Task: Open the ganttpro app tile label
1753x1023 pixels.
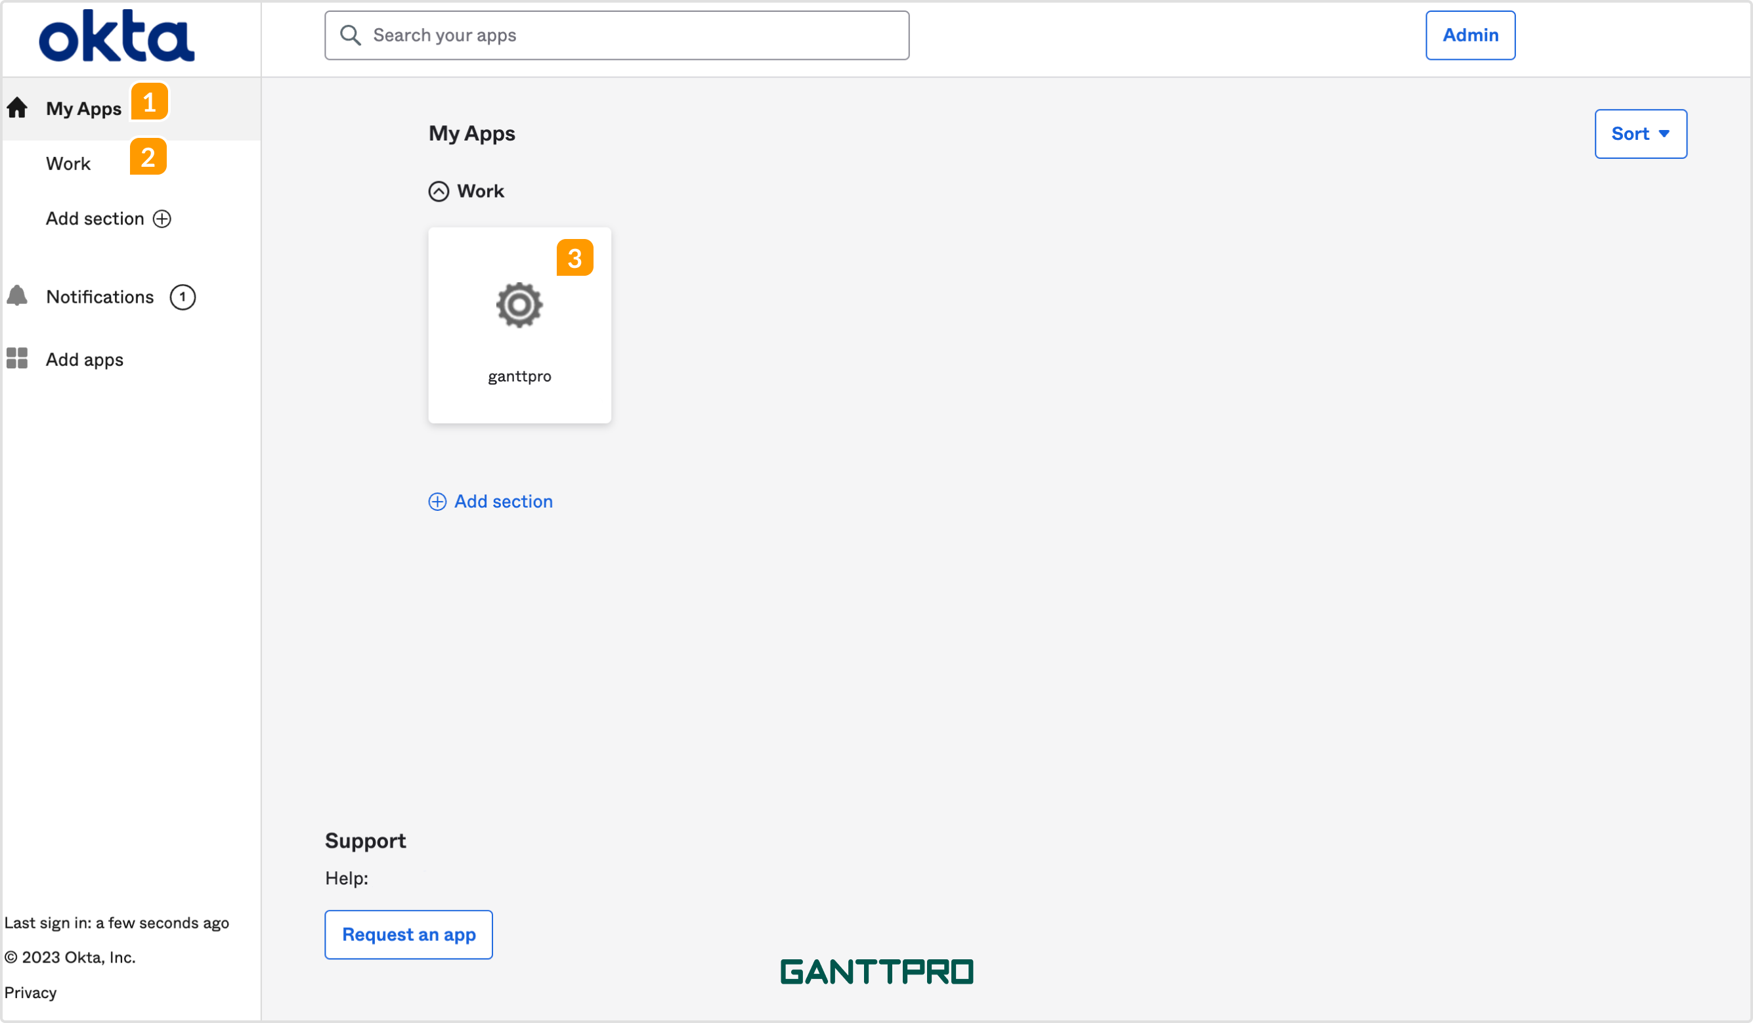Action: pyautogui.click(x=519, y=376)
